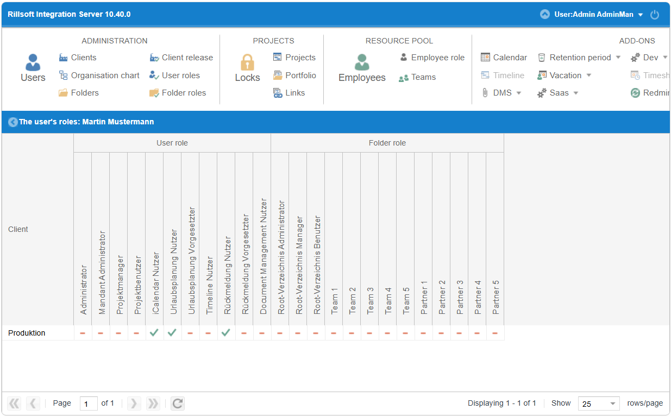Open the Calendar add-on
Screen dimensions: 671x416
point(504,58)
